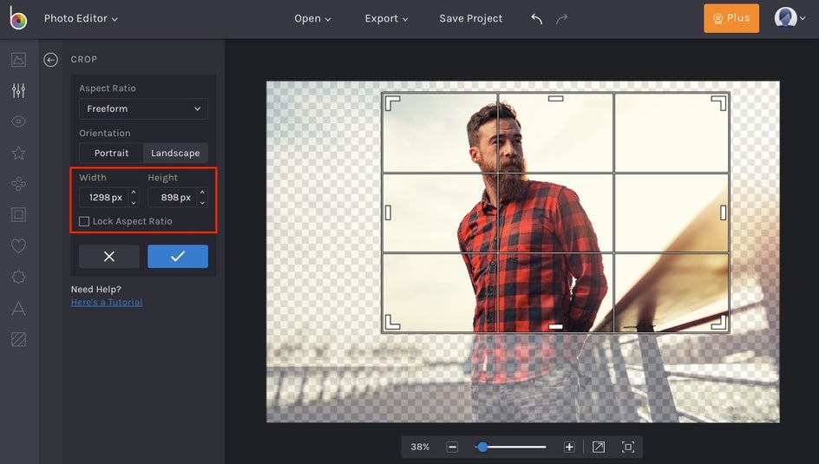
Task: Open the Effects star icon
Action: click(x=18, y=154)
